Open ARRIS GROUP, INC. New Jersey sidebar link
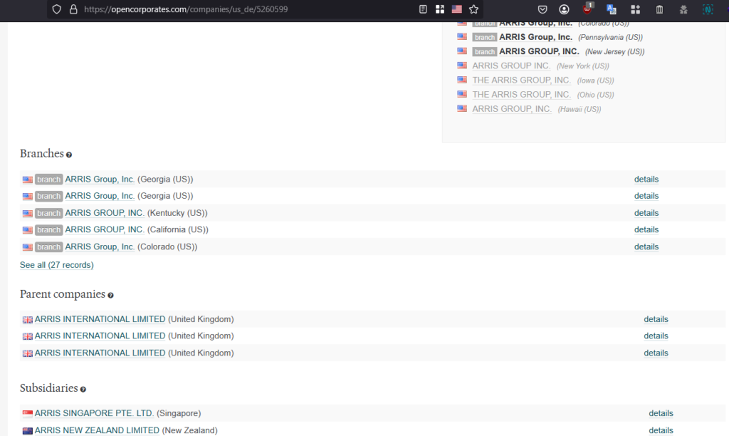 540,51
